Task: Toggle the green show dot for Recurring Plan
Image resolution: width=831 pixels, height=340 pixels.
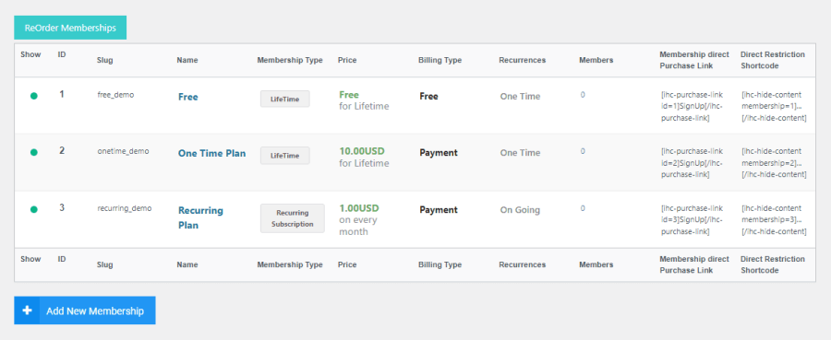Action: [34, 209]
